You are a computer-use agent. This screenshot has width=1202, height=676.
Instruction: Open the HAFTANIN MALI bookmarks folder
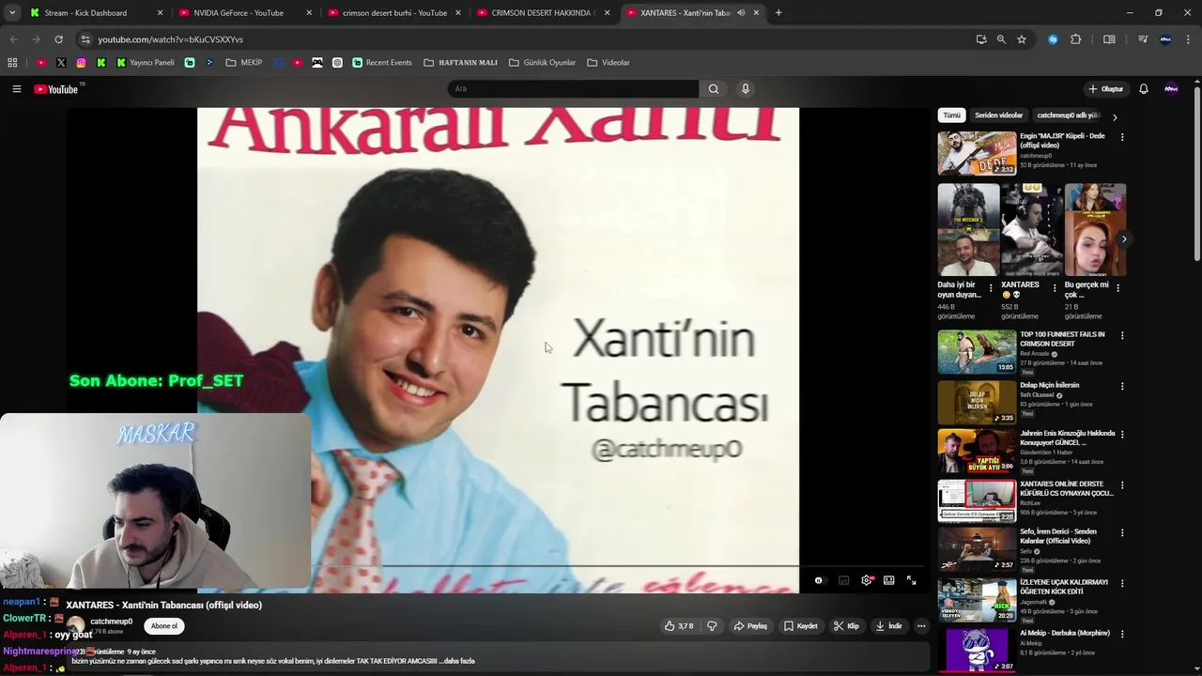460,63
